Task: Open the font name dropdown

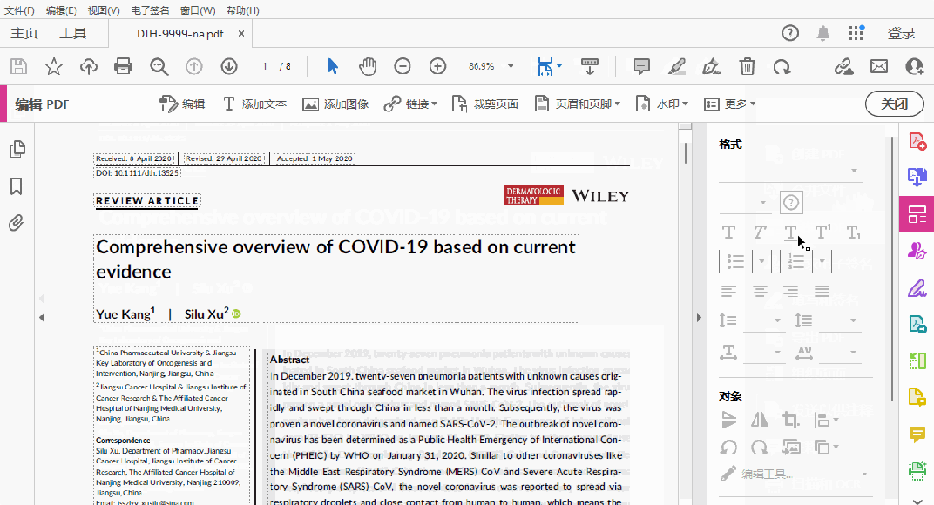Action: [x=790, y=171]
